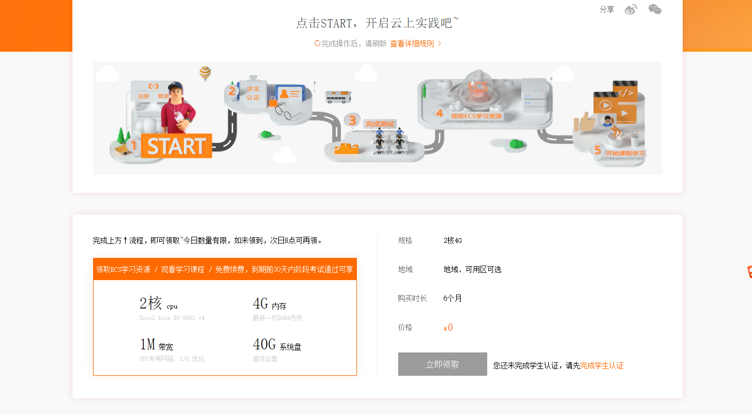The height and width of the screenshot is (415, 752).
Task: Click the VPC专有网络, I/O 优化 text
Action: point(172,359)
